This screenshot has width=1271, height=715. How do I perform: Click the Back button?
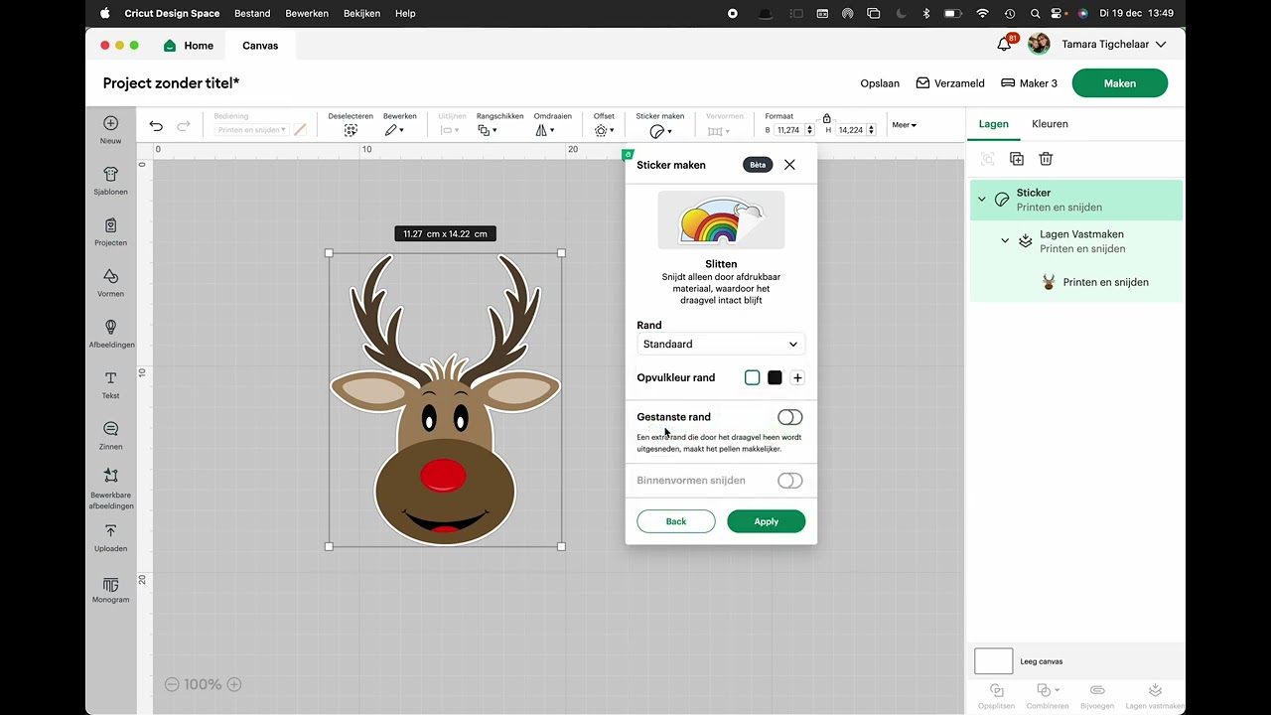(x=676, y=521)
